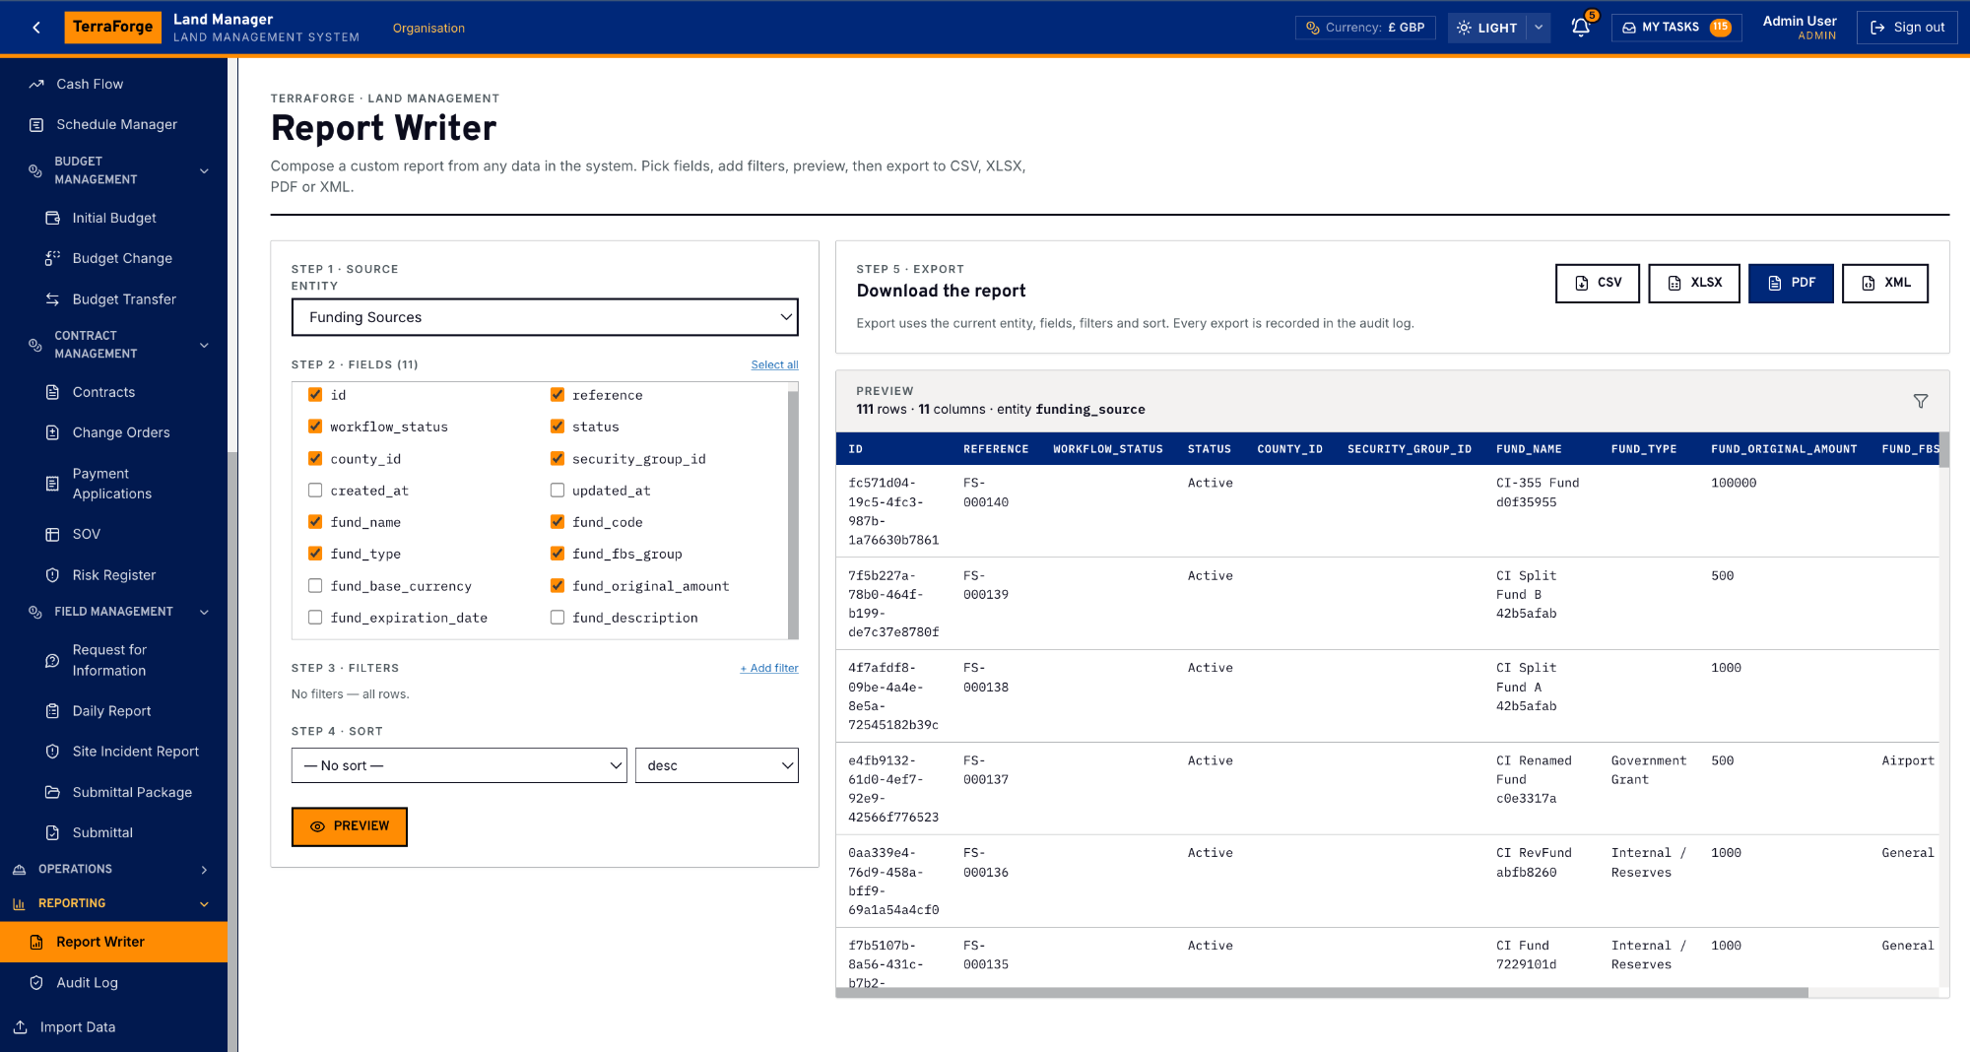The width and height of the screenshot is (1970, 1052).
Task: Click the Operations section icon
Action: tap(20, 869)
